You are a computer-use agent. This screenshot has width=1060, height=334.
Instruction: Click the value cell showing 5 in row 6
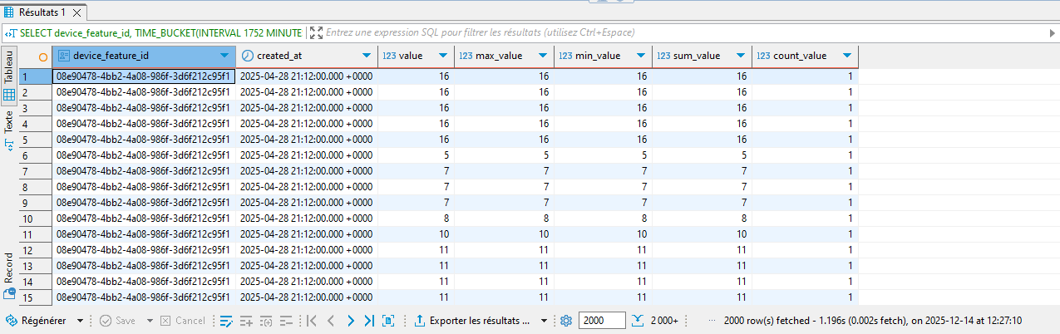point(416,155)
